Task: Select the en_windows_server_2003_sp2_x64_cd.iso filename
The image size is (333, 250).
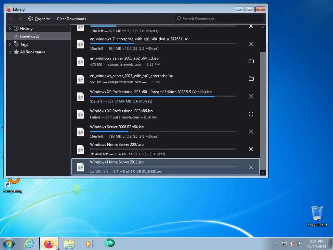Action: [x=124, y=58]
